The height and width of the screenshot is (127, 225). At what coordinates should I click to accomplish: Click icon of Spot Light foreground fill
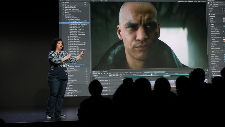point(69,45)
